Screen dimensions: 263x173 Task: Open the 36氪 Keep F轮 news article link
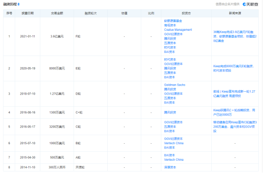point(235,36)
